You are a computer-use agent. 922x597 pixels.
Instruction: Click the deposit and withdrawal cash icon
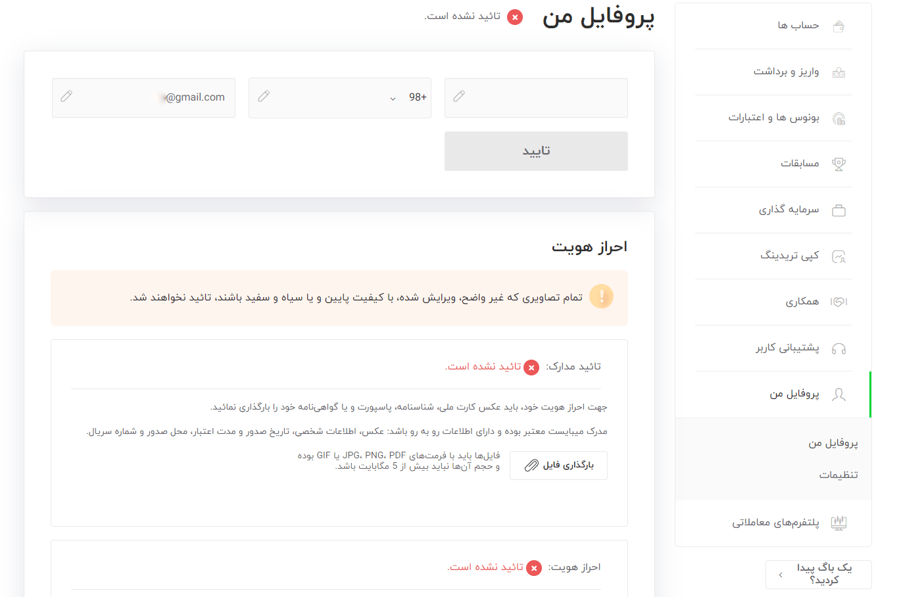point(838,72)
